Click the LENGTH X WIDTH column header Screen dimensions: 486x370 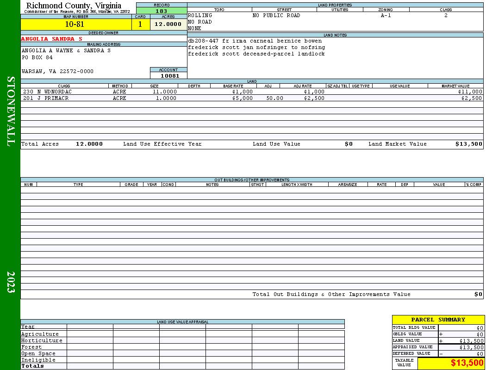(297, 185)
